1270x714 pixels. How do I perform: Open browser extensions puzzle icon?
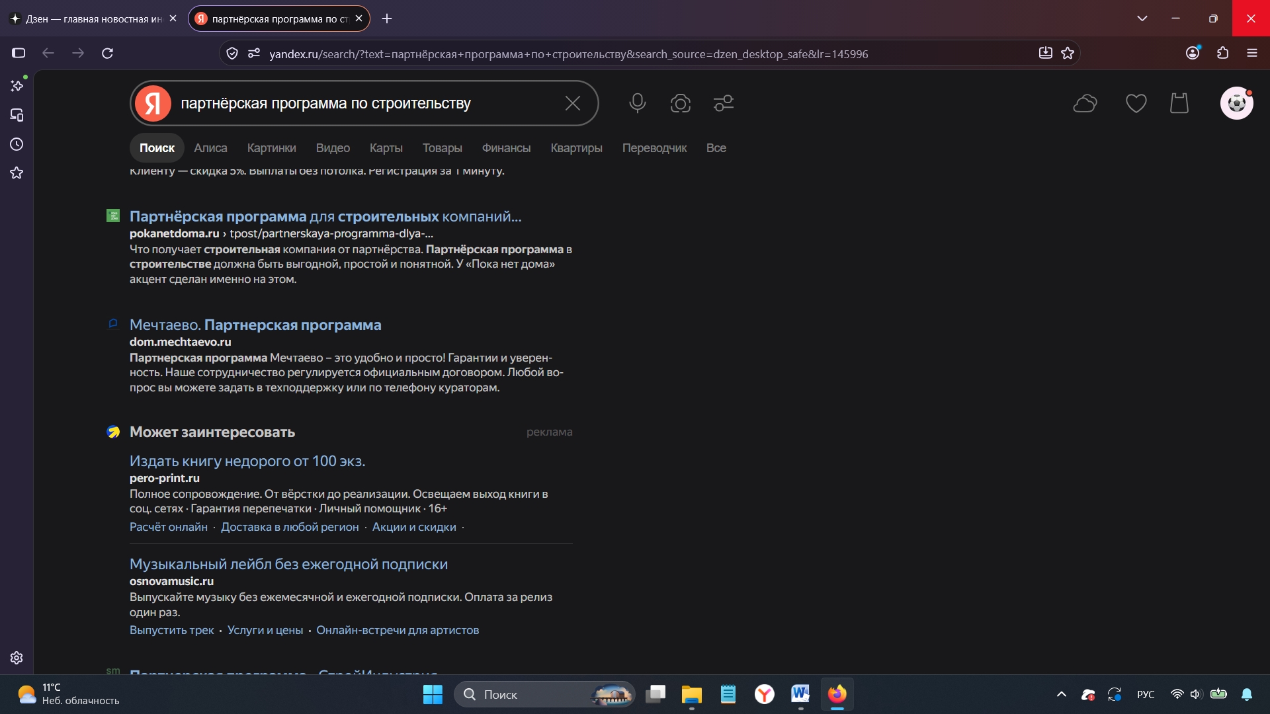(1223, 53)
